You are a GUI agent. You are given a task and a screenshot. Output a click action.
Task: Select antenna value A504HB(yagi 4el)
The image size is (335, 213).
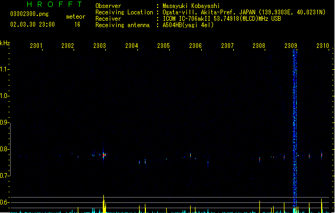(188, 25)
